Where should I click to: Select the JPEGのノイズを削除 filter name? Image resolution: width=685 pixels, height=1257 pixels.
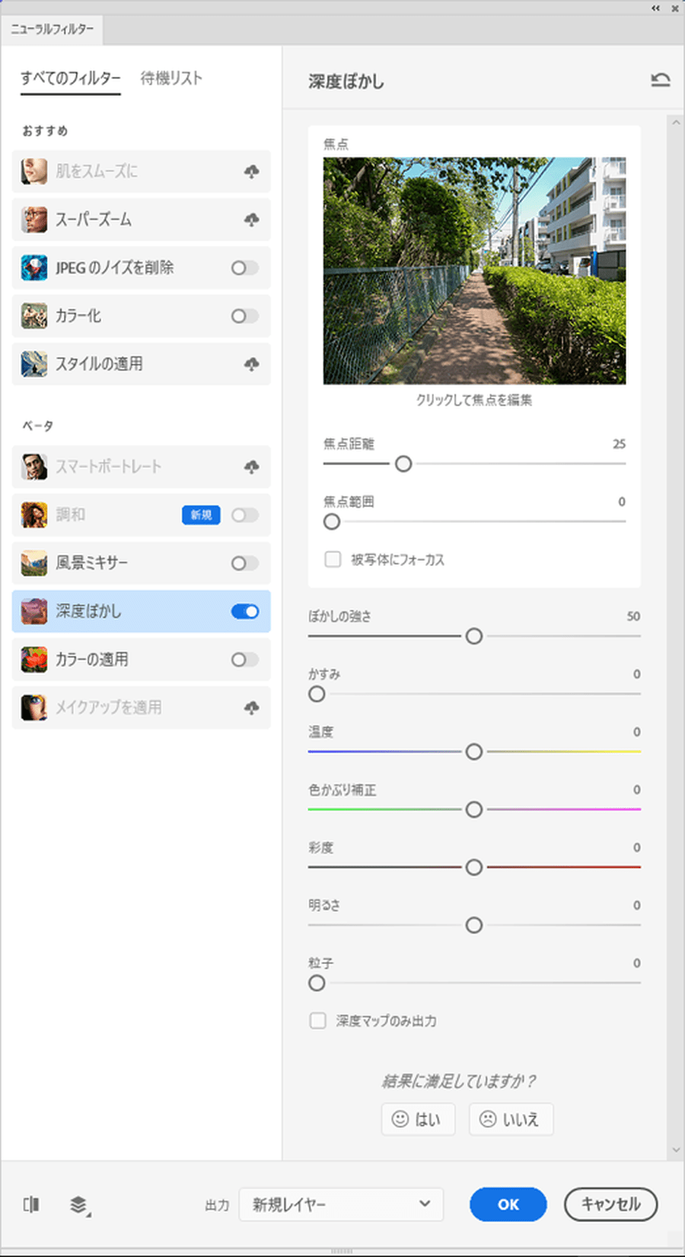115,268
